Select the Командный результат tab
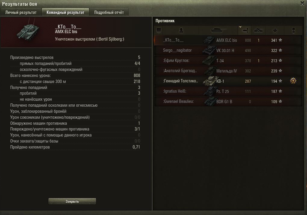The height and width of the screenshot is (215, 307). tap(65, 12)
